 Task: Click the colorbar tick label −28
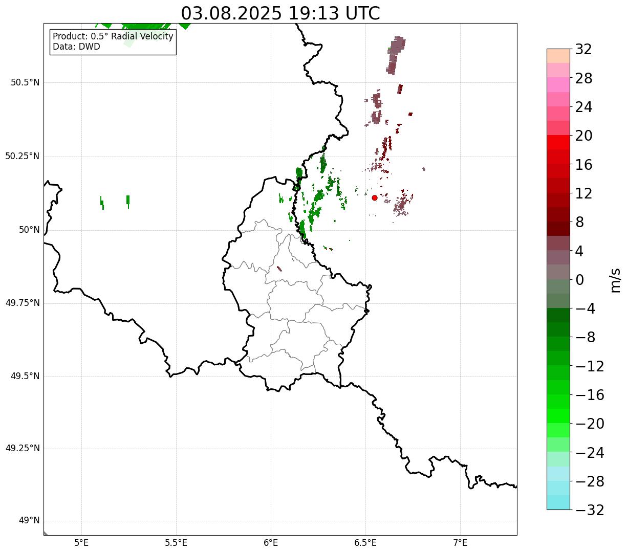590,481
